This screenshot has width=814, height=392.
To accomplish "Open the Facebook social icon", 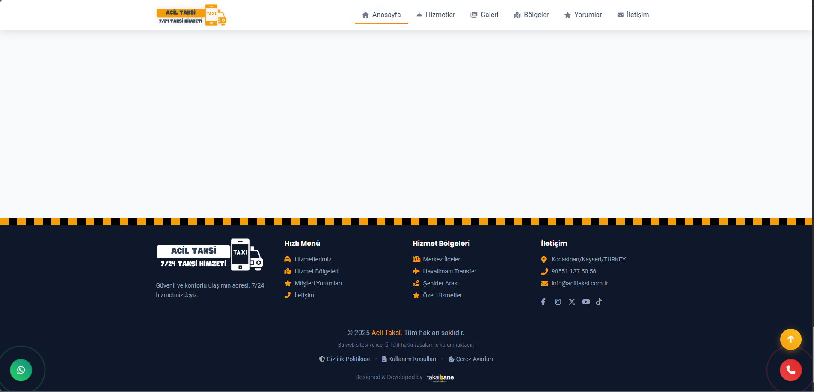I will tap(543, 302).
